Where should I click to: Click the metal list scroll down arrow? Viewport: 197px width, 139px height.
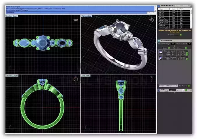[x=191, y=27]
